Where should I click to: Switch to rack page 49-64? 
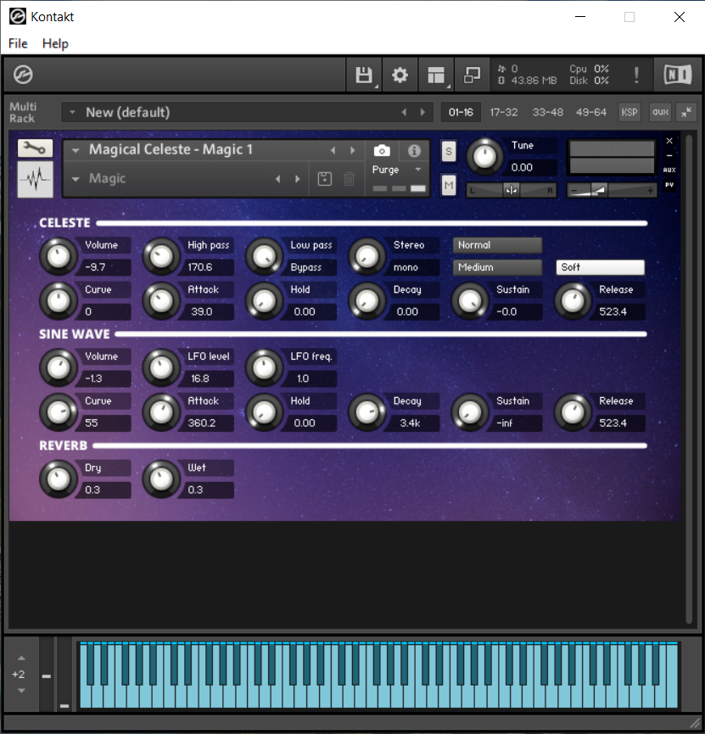pyautogui.click(x=590, y=112)
